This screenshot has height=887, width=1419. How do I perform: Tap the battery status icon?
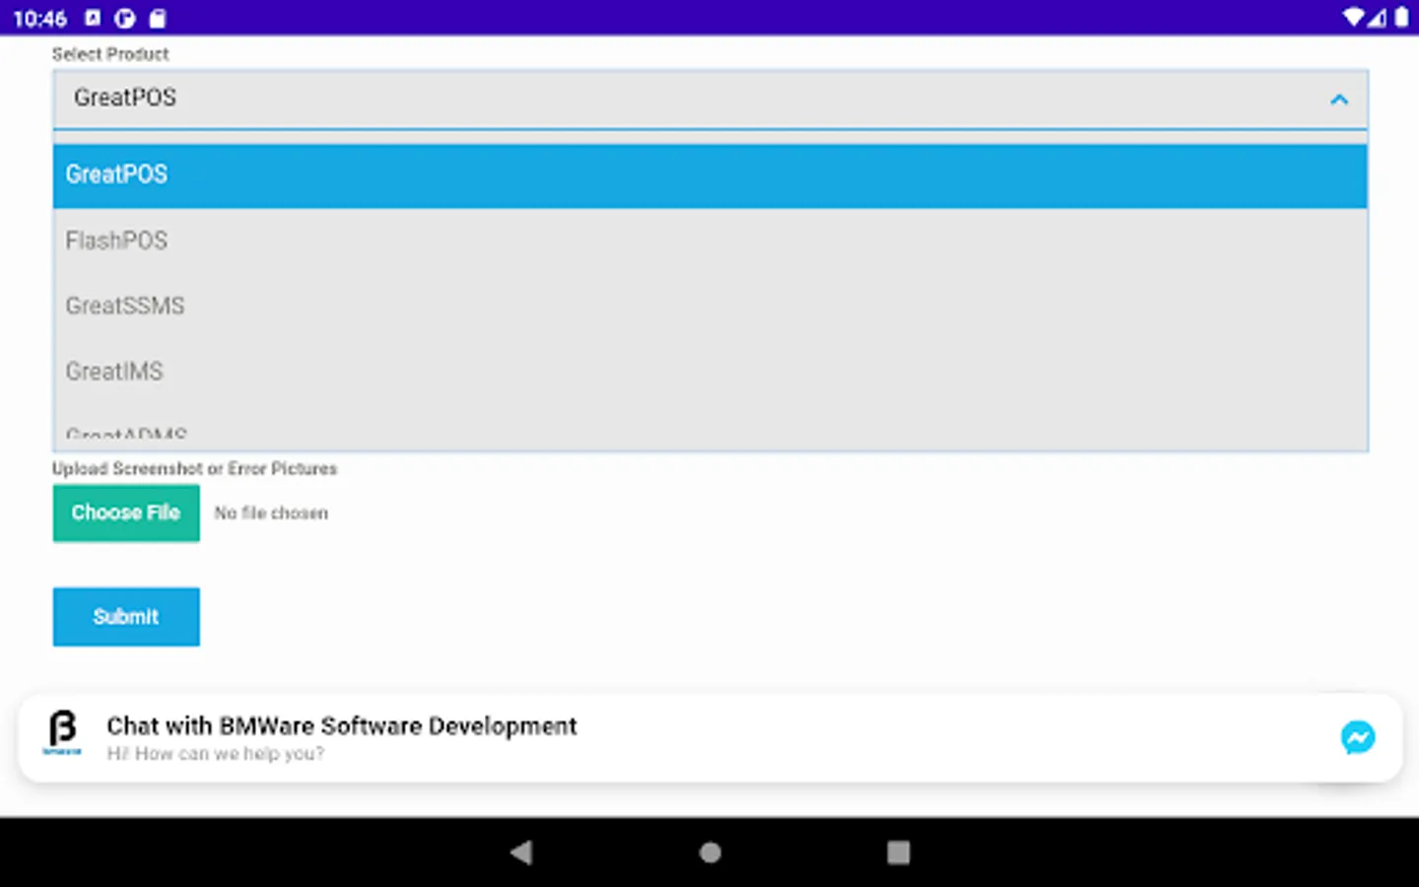[1401, 18]
